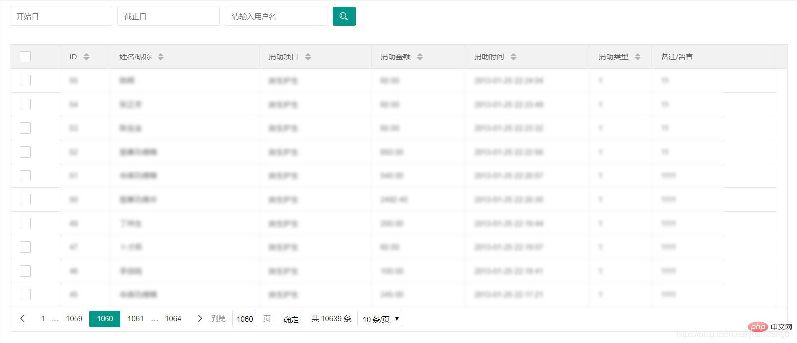The height and width of the screenshot is (343, 797).
Task: Sort 捐助项目 column descending arrow
Action: click(x=308, y=59)
